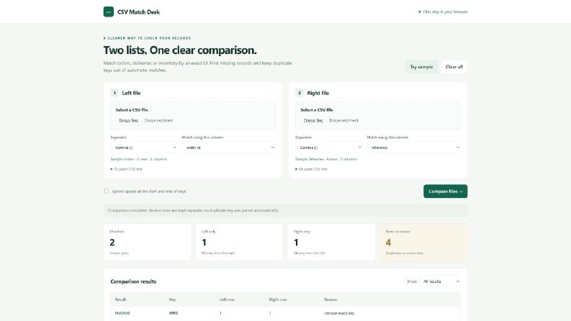
Task: Click the 'Unique exact key' reason cell
Action: 339,313
